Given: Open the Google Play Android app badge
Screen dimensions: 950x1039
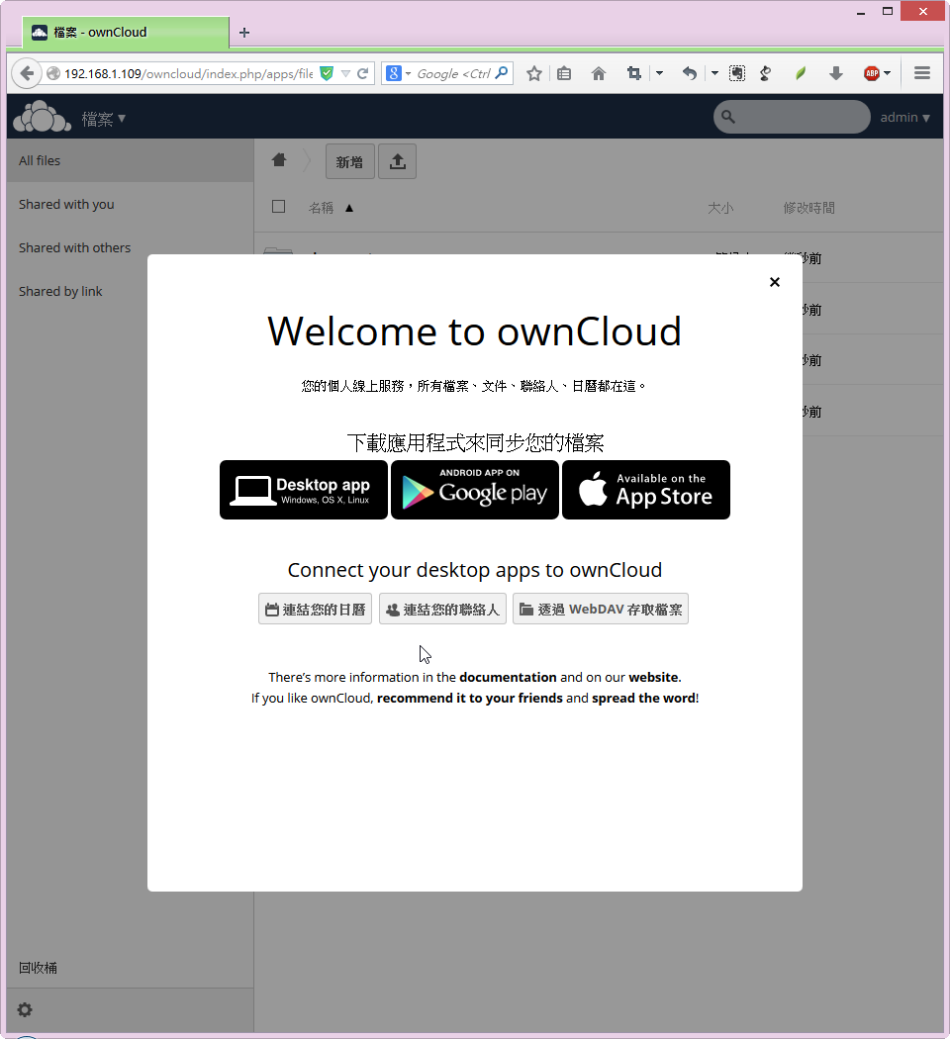Looking at the screenshot, I should (x=474, y=490).
